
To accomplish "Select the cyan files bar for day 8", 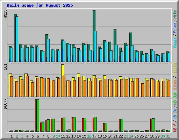I will (x=48, y=50).
